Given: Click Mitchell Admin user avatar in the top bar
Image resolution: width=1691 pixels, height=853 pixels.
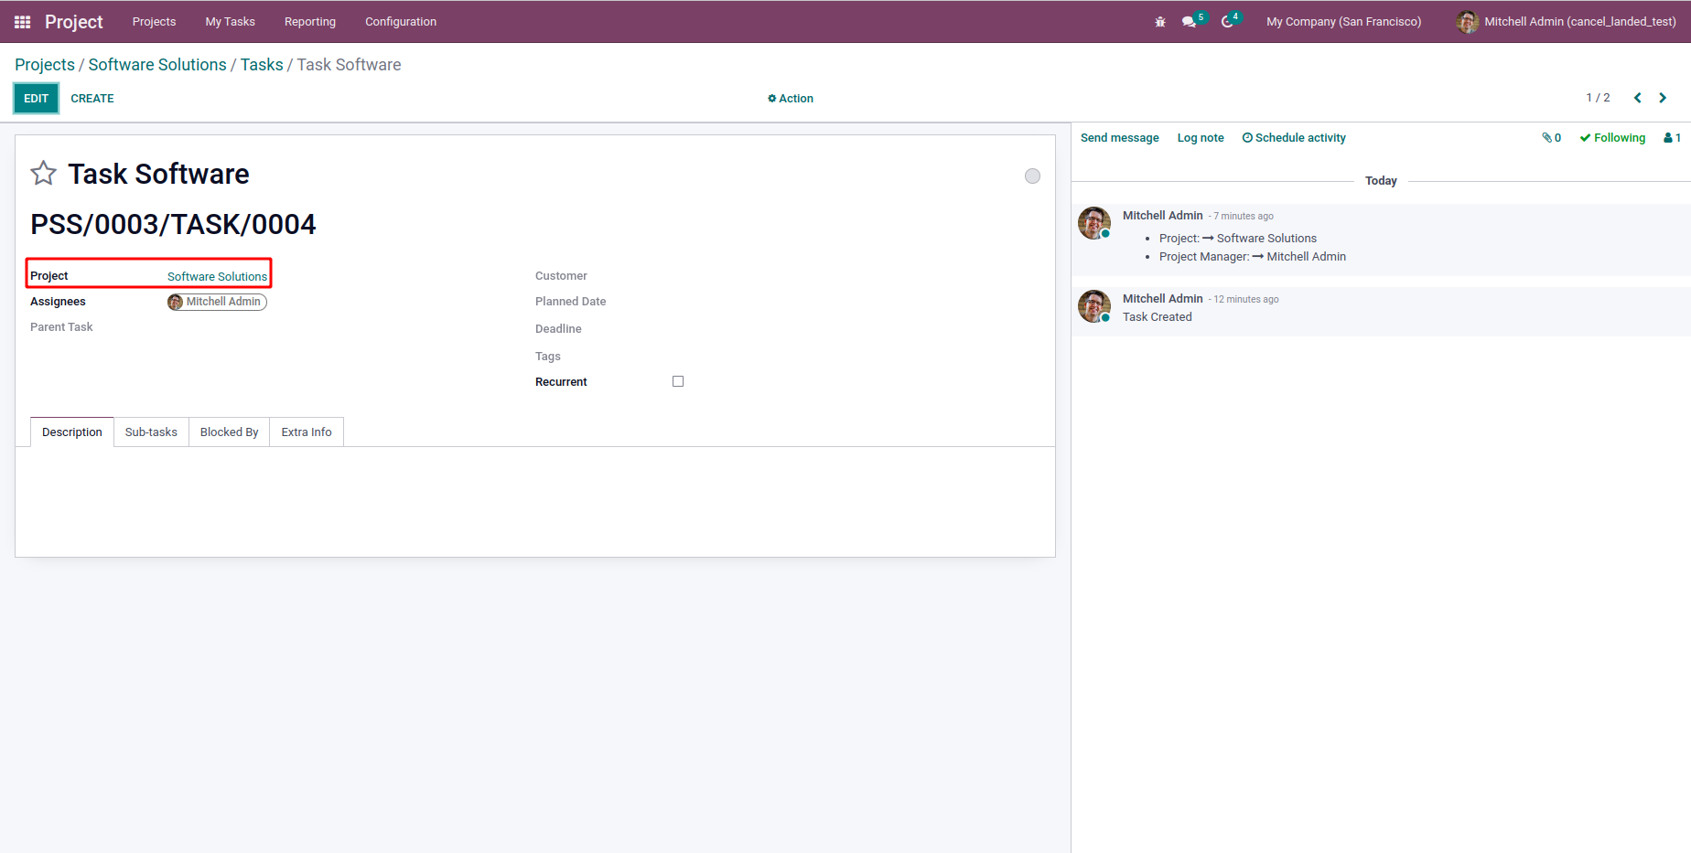Looking at the screenshot, I should point(1467,22).
